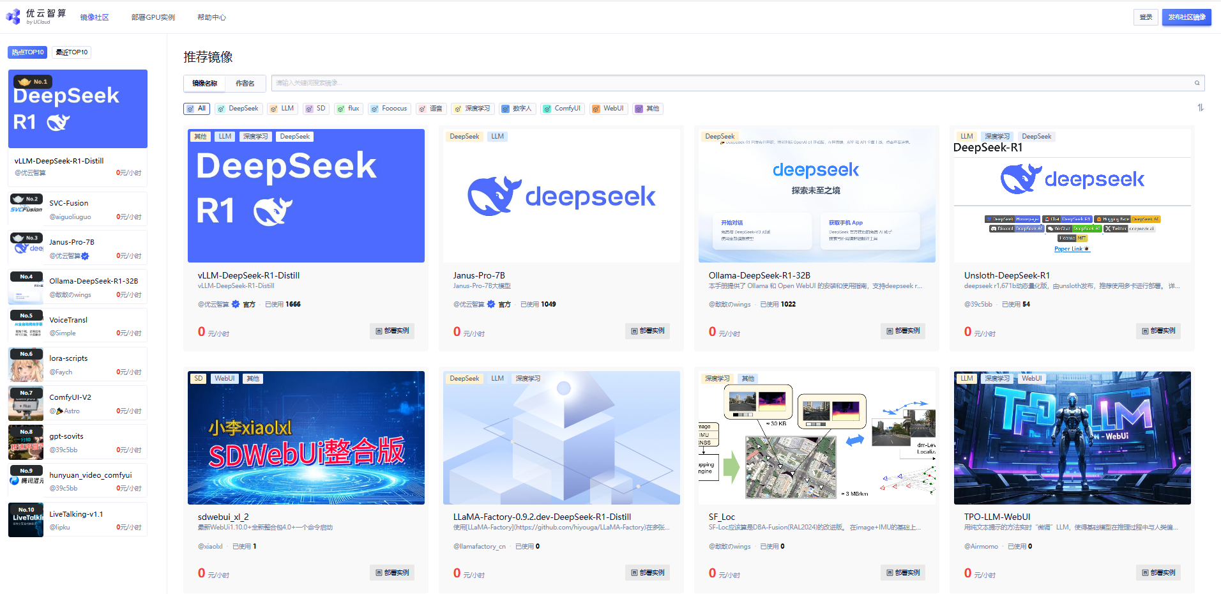Filter by LLM tag
The width and height of the screenshot is (1221, 594).
pos(282,109)
